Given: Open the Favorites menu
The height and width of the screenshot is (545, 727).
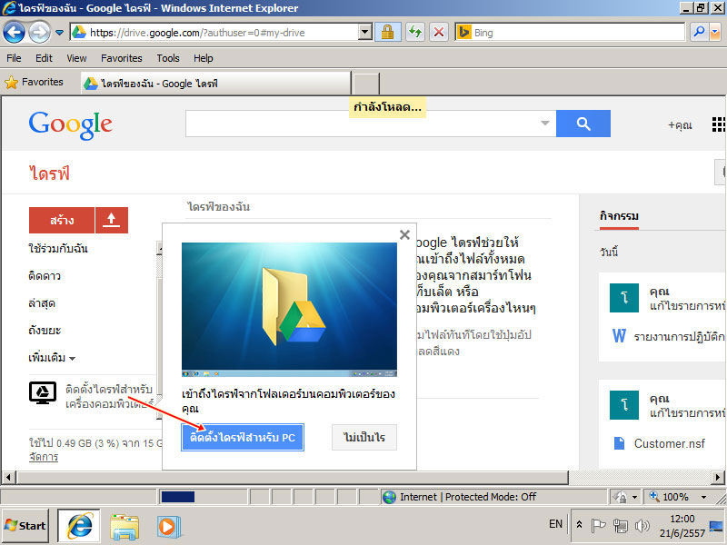Looking at the screenshot, I should (x=122, y=58).
